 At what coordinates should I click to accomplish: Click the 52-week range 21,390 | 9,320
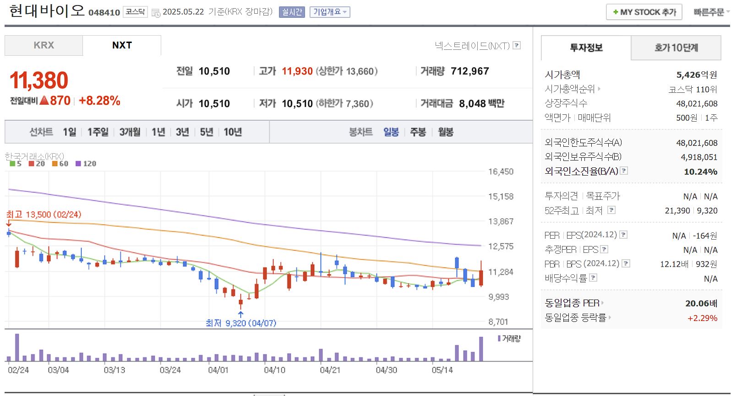click(691, 211)
